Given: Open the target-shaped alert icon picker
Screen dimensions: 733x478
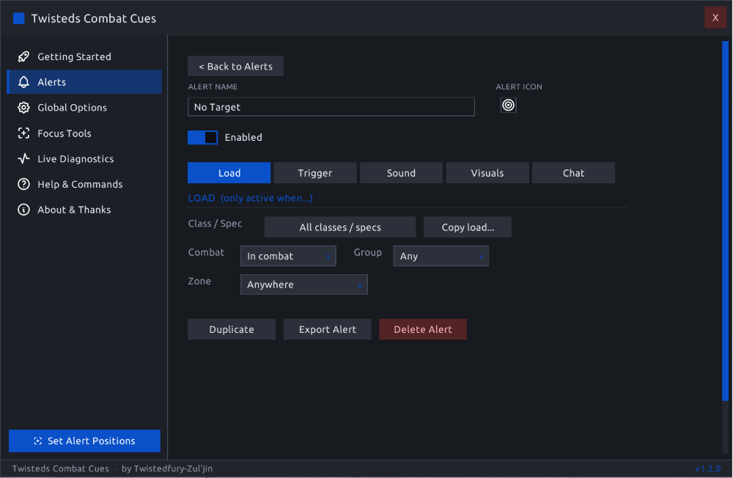Looking at the screenshot, I should tap(508, 106).
